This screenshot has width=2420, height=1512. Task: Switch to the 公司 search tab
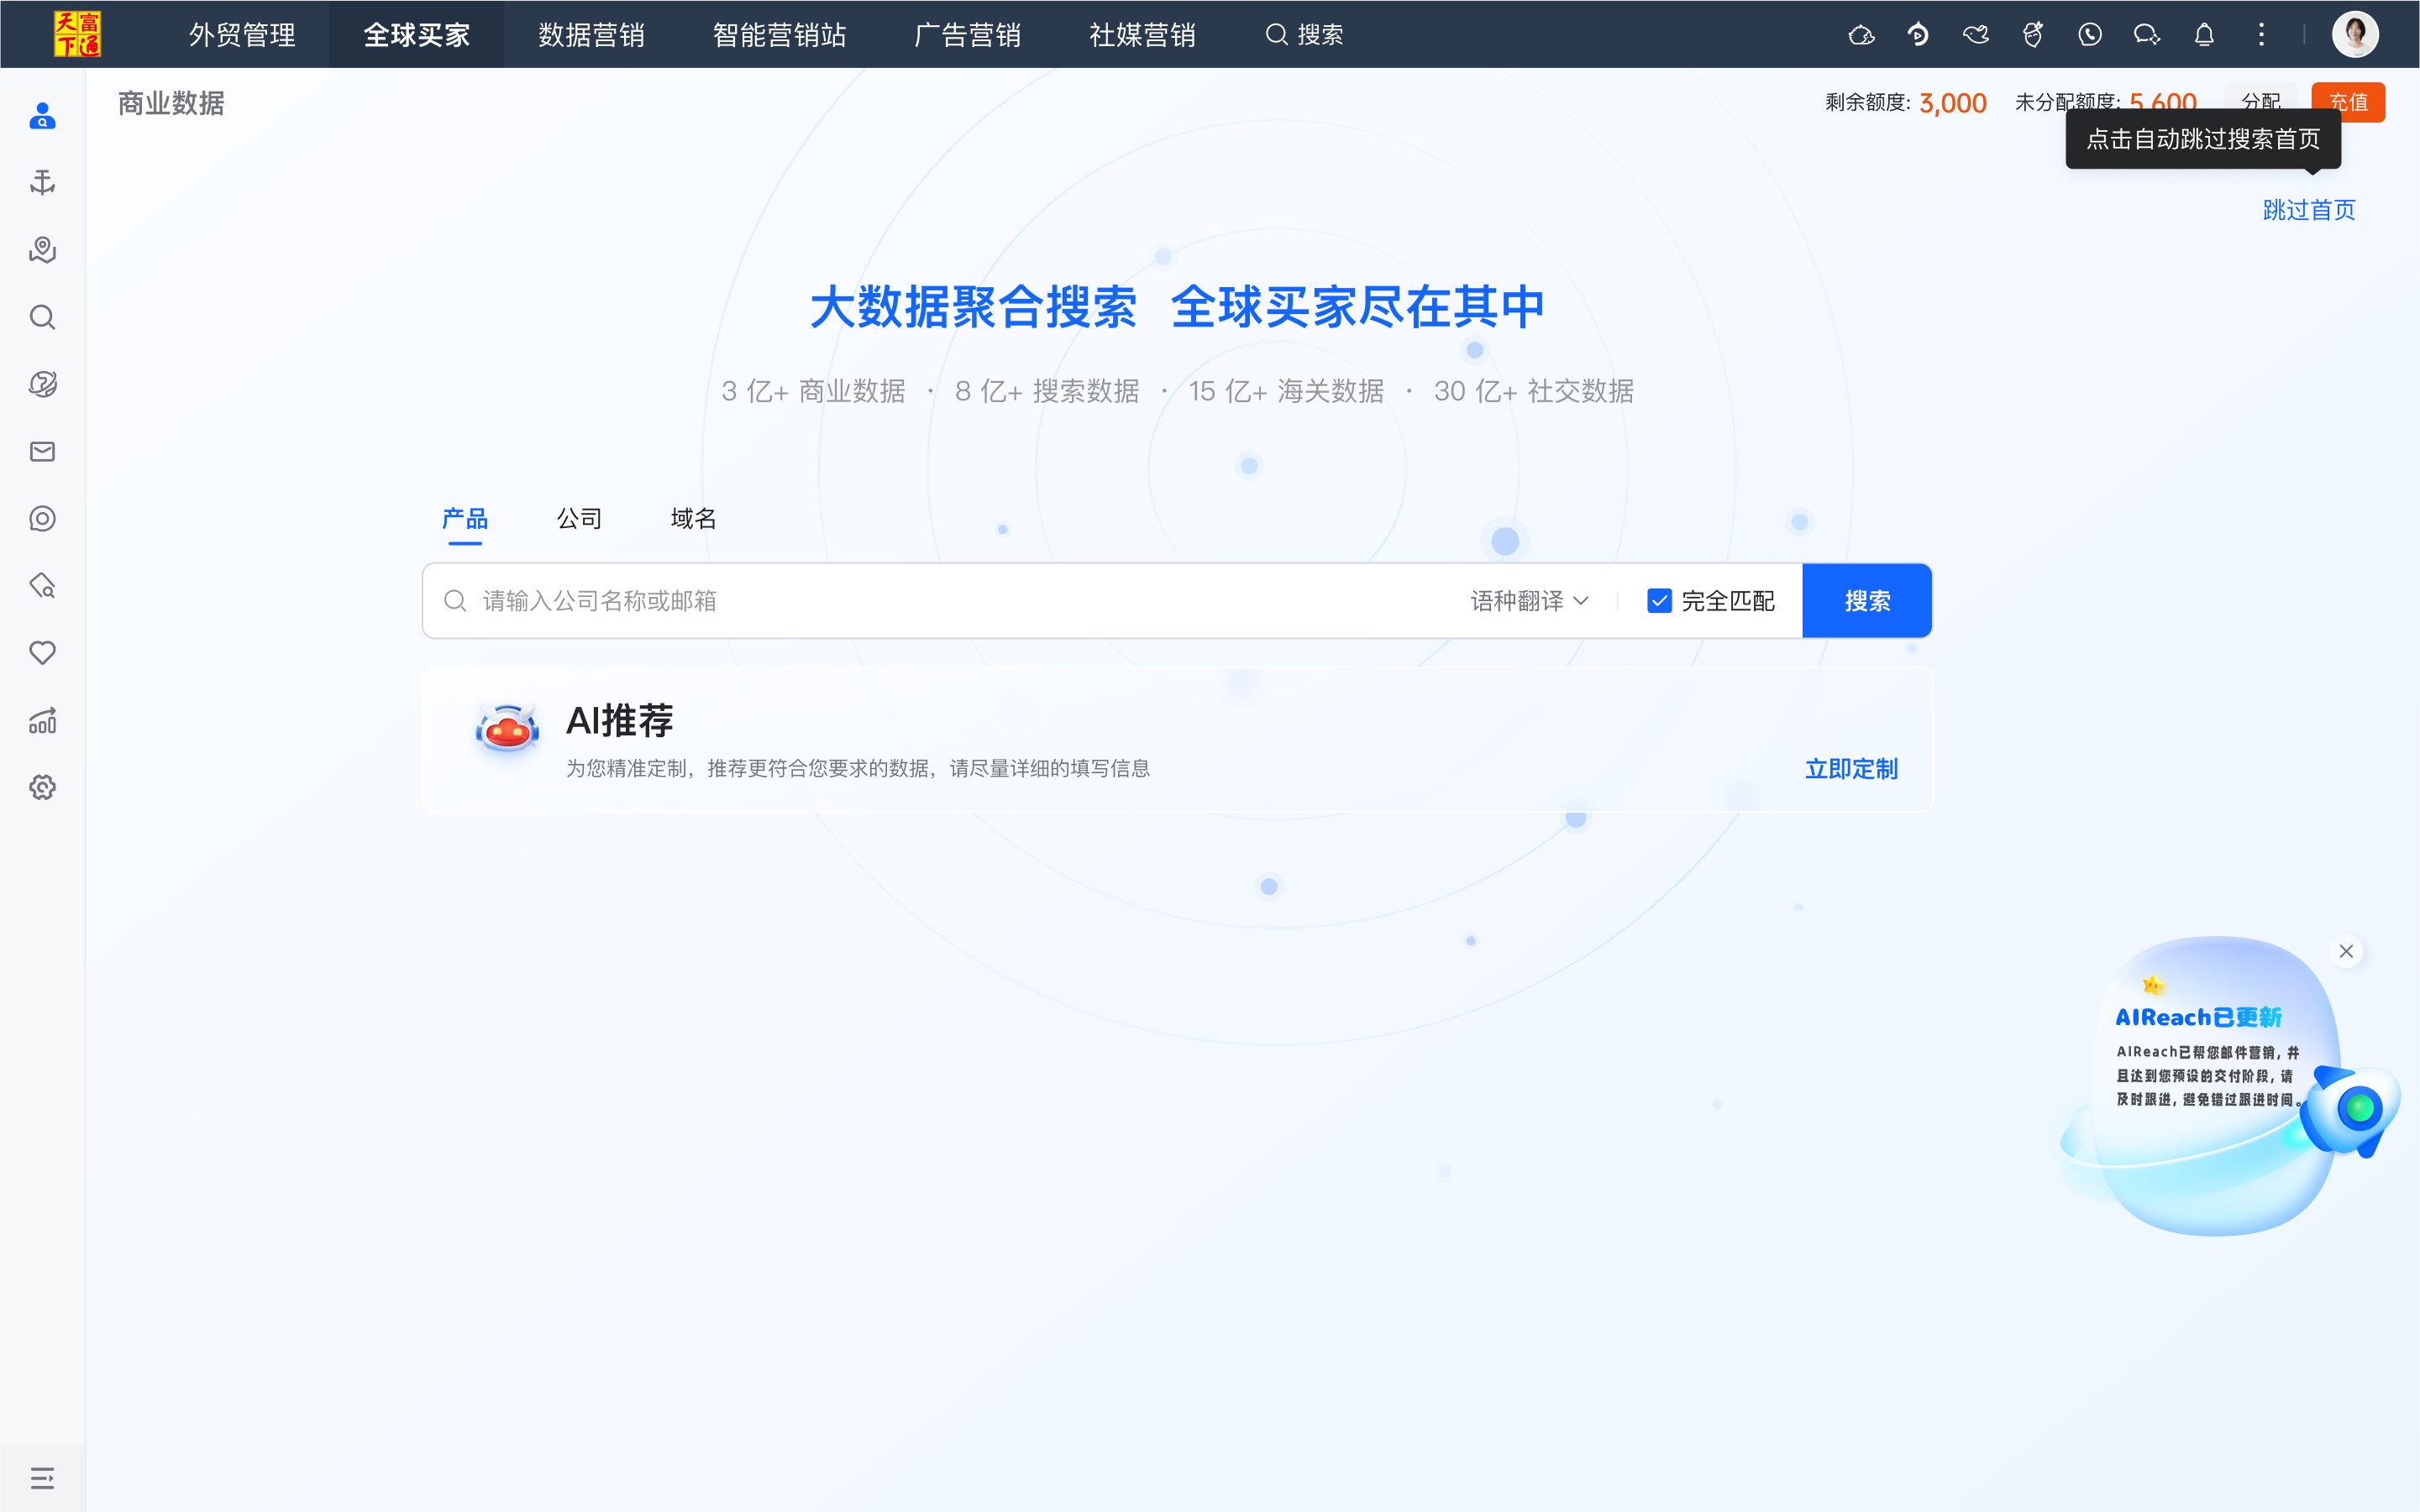pos(580,519)
